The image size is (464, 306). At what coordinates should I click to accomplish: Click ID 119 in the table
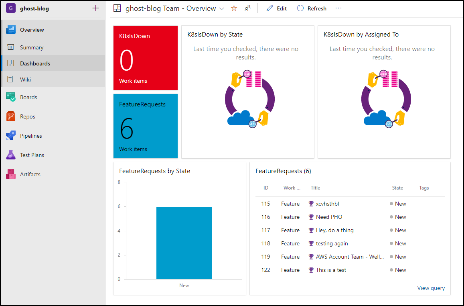[266, 257]
